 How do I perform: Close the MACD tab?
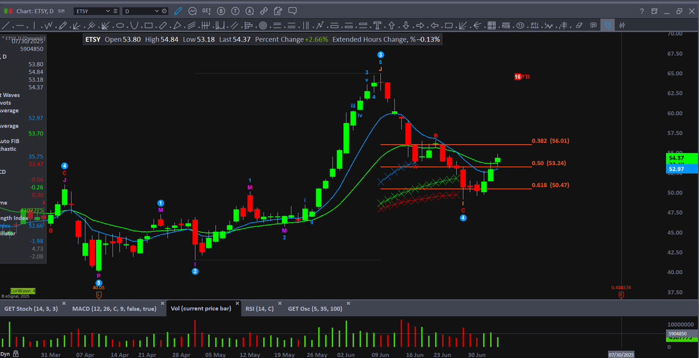(162, 304)
